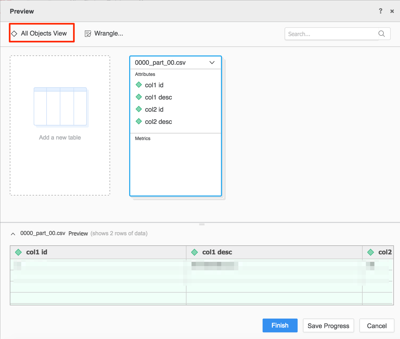
Task: Select the col1 desc attribute text
Action: pos(158,97)
